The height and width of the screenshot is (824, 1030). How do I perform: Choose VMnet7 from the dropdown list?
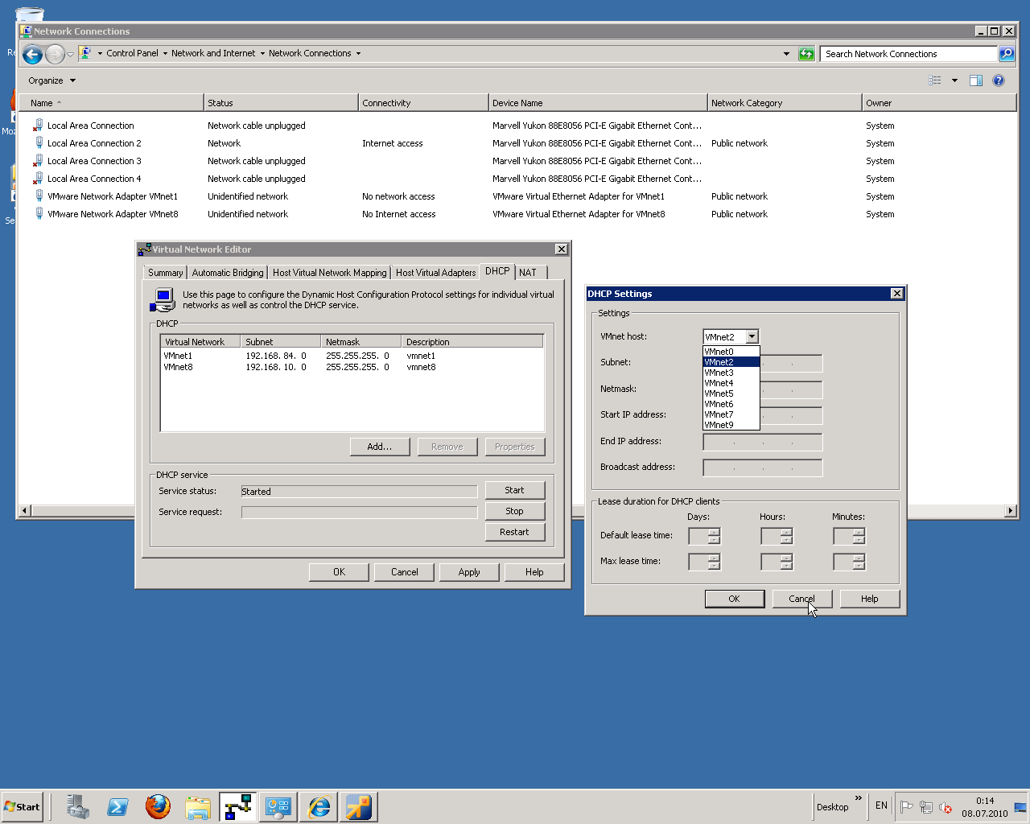(x=731, y=414)
